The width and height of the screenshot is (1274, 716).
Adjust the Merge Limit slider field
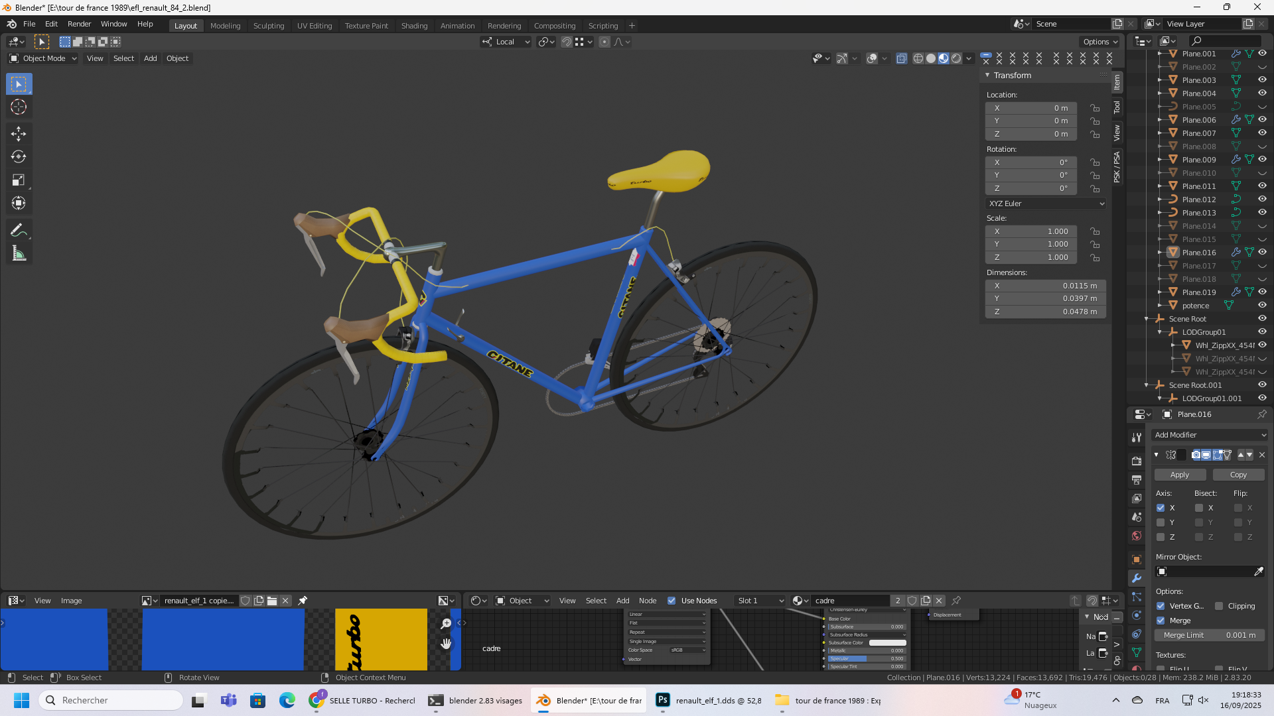[1209, 635]
